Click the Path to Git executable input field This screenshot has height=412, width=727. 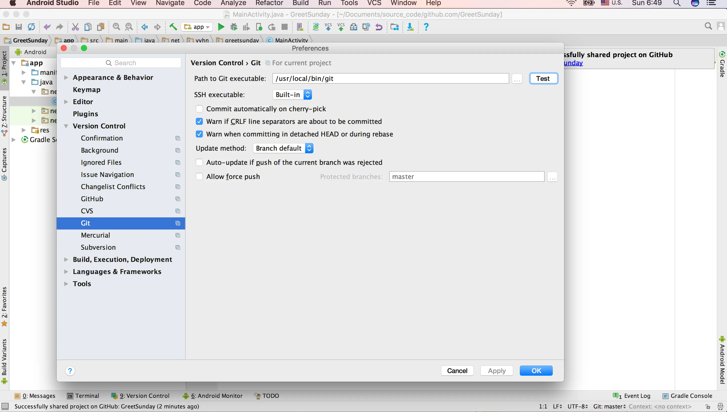coord(391,78)
